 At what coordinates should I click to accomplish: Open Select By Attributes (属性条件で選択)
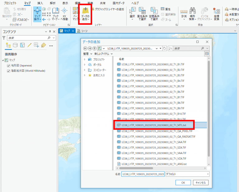(x=142, y=14)
